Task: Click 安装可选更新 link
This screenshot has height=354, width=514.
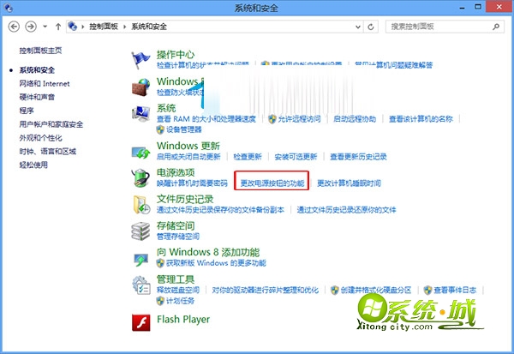Action: [296, 157]
